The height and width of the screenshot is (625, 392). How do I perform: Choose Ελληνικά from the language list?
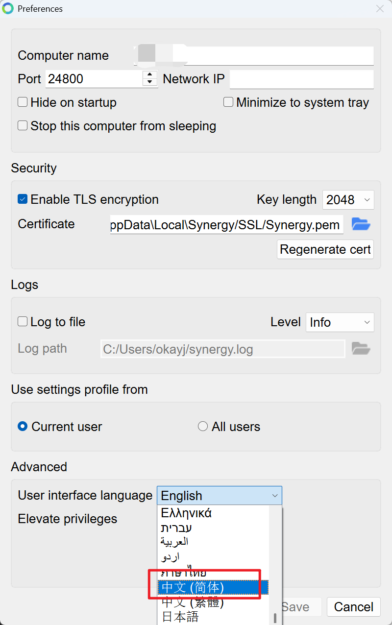[214, 513]
